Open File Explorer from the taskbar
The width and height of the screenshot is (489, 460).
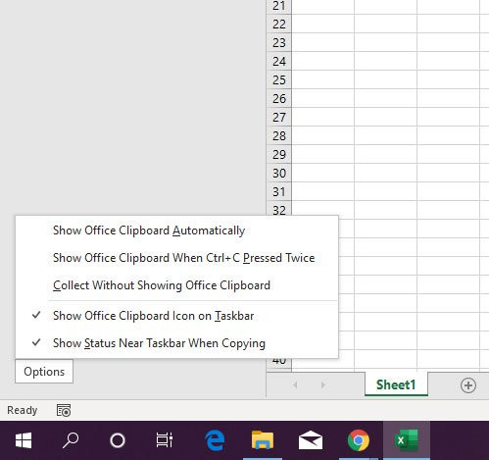(x=263, y=440)
